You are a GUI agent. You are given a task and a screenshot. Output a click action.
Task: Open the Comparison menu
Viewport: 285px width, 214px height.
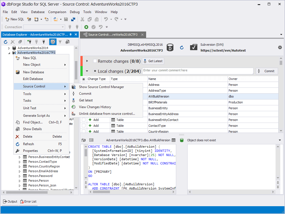pos(57,12)
